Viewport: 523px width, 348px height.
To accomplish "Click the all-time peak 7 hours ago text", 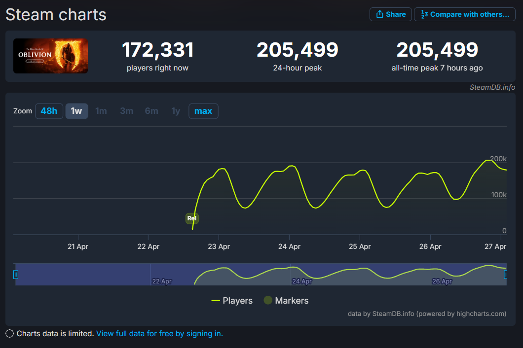I will [x=437, y=68].
